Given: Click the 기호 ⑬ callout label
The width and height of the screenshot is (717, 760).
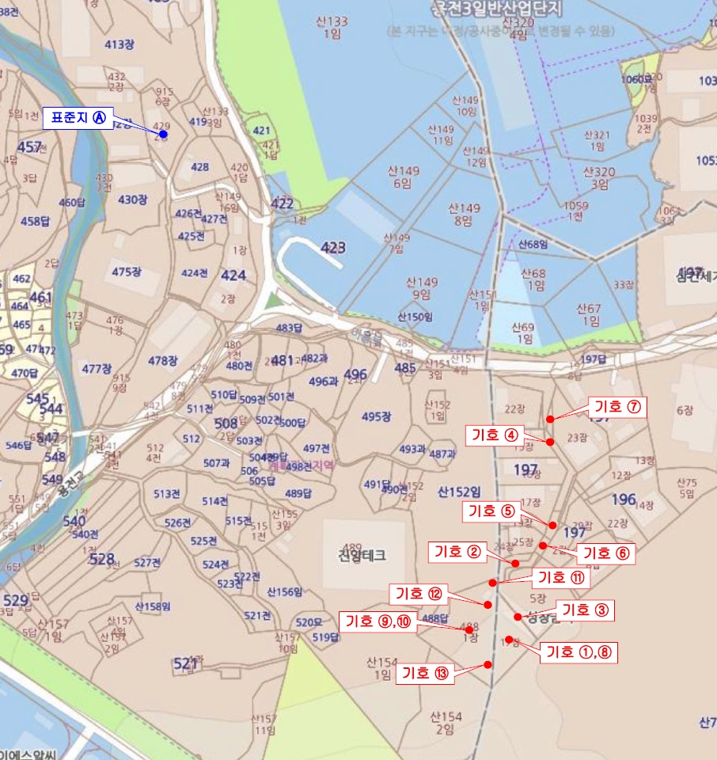Looking at the screenshot, I should (425, 673).
